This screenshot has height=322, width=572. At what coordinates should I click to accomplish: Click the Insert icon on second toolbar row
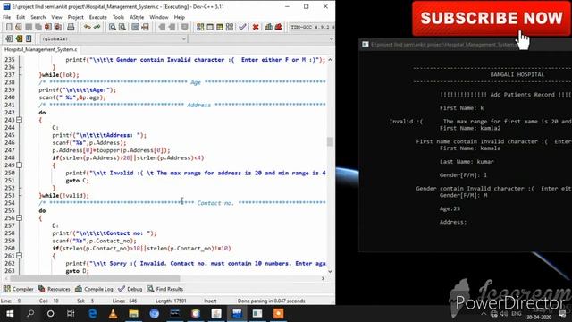click(x=9, y=38)
